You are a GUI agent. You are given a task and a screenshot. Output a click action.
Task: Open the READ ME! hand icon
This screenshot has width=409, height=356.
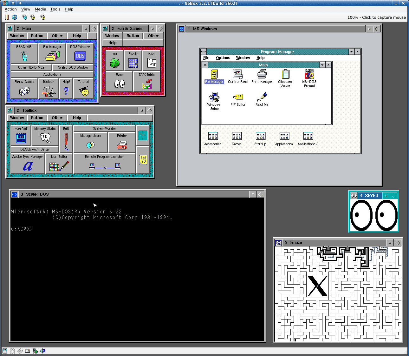coord(24,53)
